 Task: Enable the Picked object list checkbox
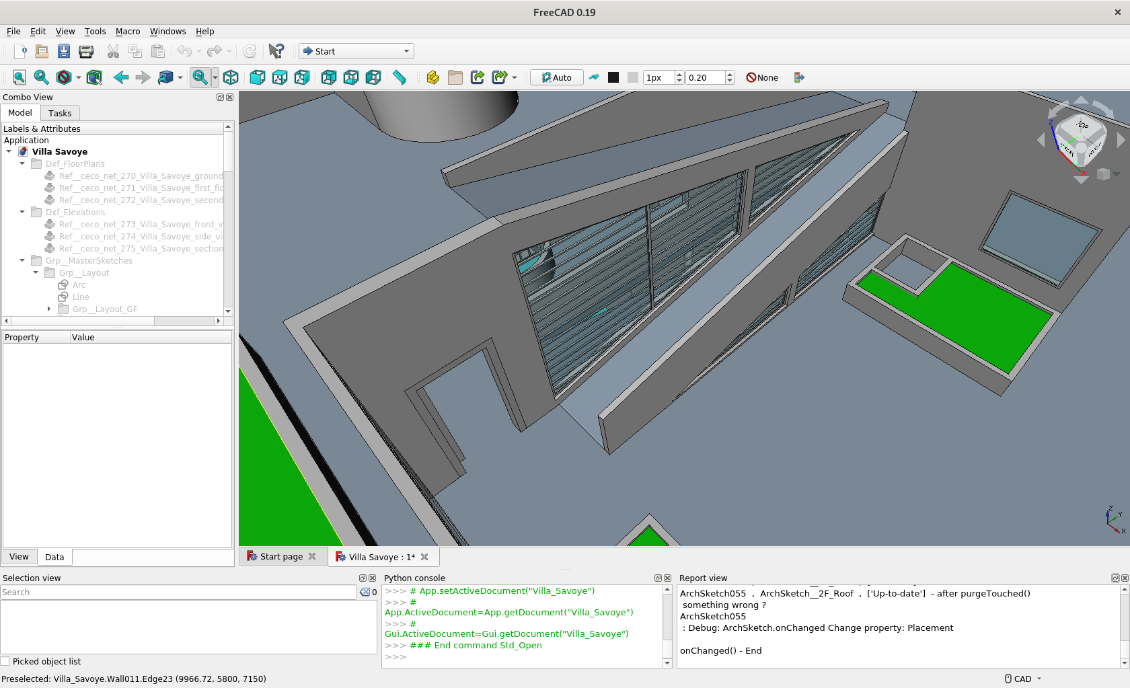[5, 661]
